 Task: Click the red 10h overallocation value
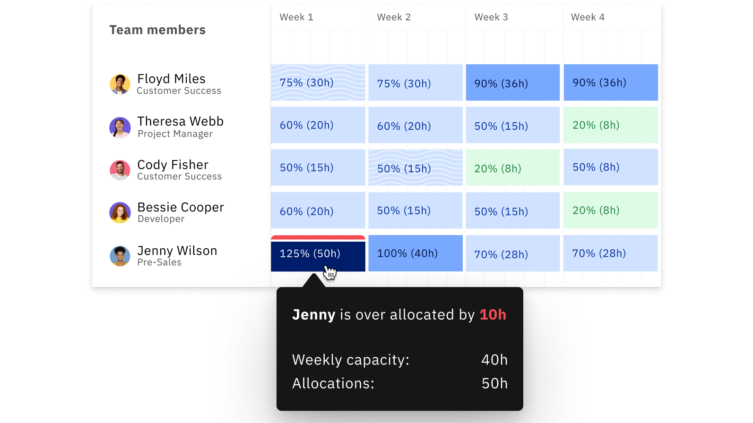click(x=493, y=314)
